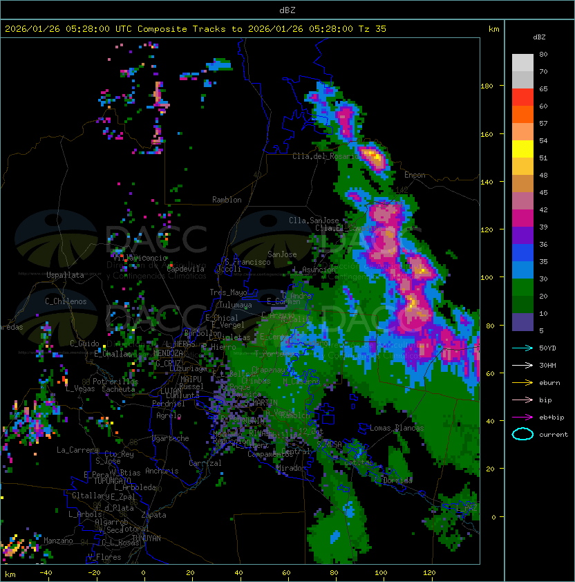Click the Ramblon map label
The height and width of the screenshot is (582, 575).
(x=227, y=200)
